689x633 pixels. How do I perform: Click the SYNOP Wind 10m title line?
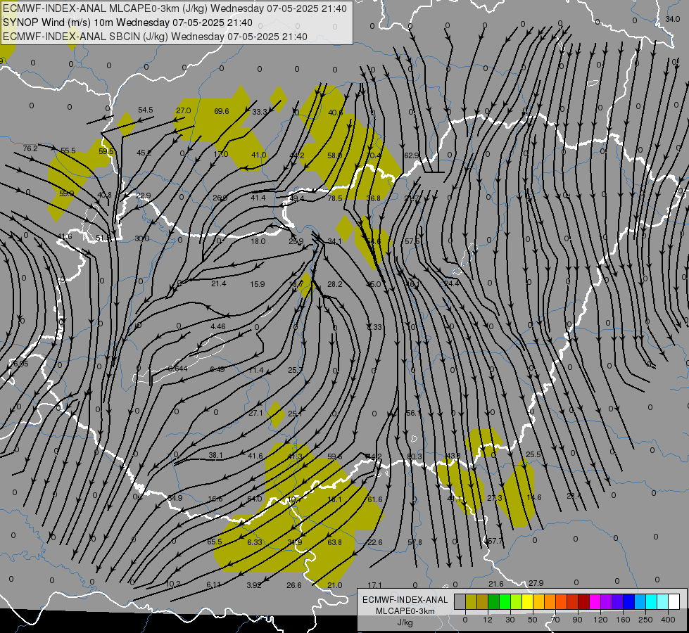[x=127, y=23]
